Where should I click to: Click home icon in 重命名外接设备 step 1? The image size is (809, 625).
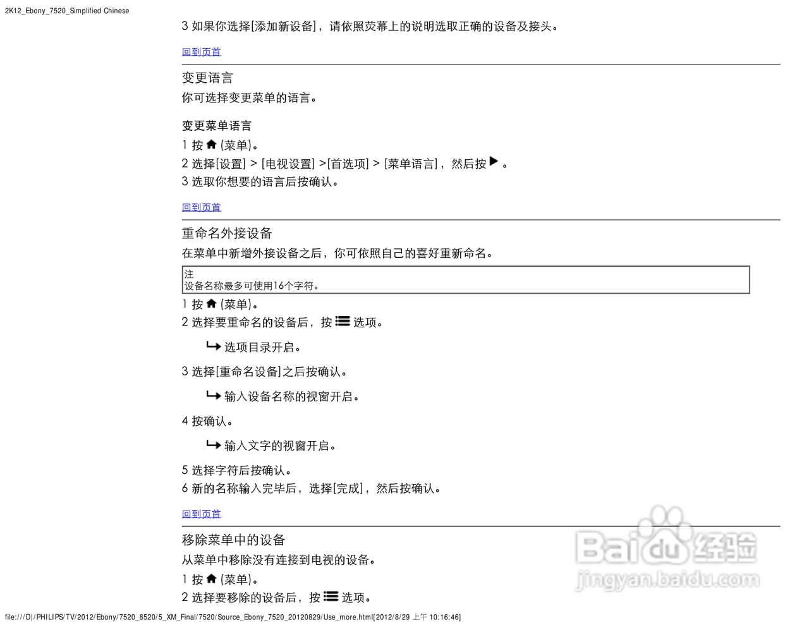click(x=212, y=304)
